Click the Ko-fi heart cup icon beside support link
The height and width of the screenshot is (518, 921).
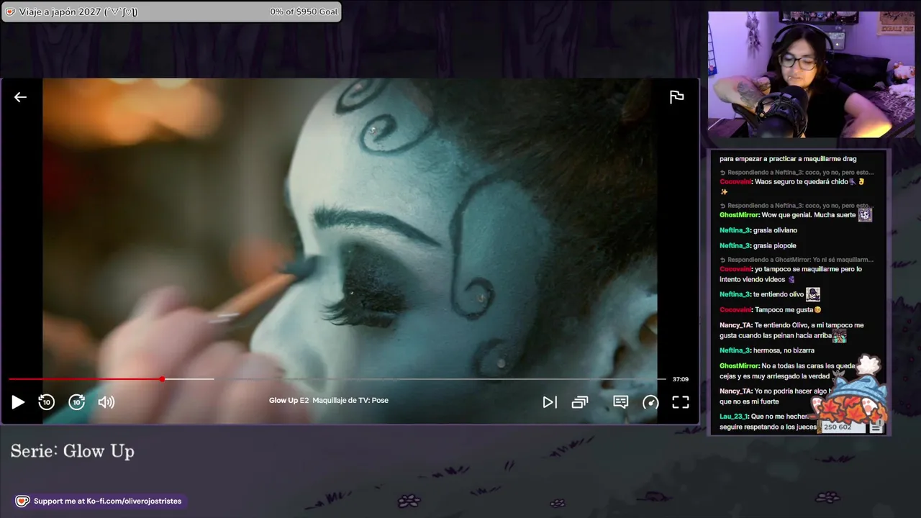coord(22,501)
